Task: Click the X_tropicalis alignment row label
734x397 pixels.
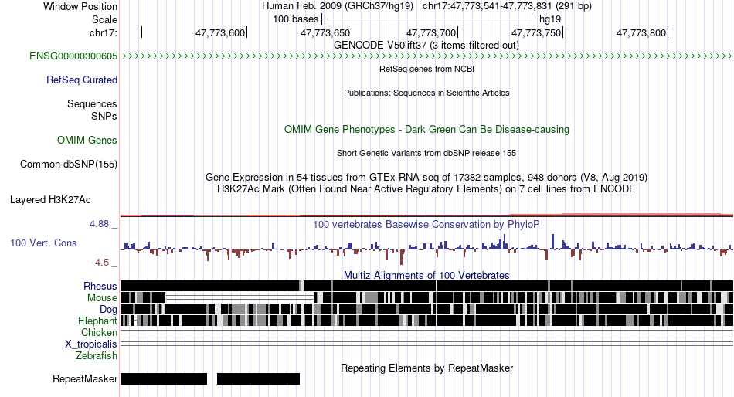Action: [x=91, y=344]
